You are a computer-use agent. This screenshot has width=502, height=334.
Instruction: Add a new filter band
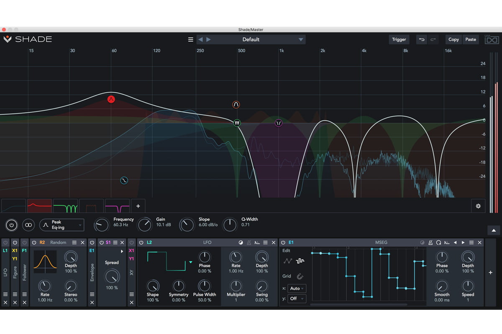138,206
